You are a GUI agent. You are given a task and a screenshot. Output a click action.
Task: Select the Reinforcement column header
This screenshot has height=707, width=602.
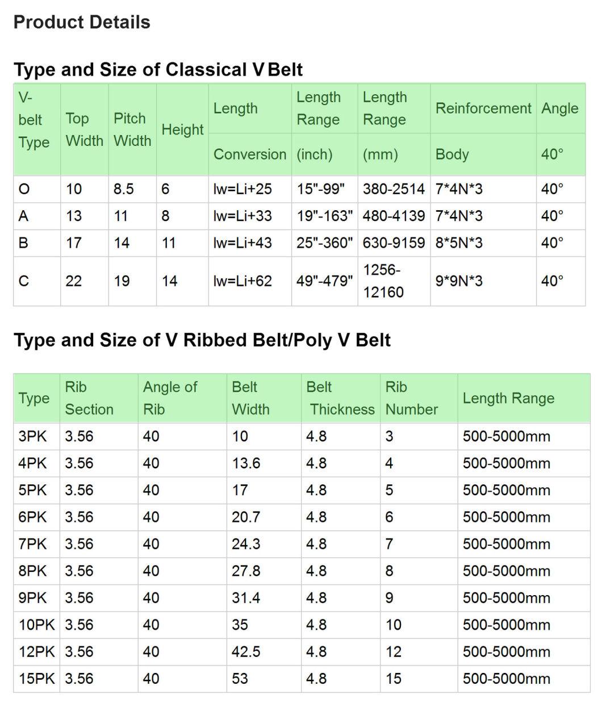click(483, 108)
